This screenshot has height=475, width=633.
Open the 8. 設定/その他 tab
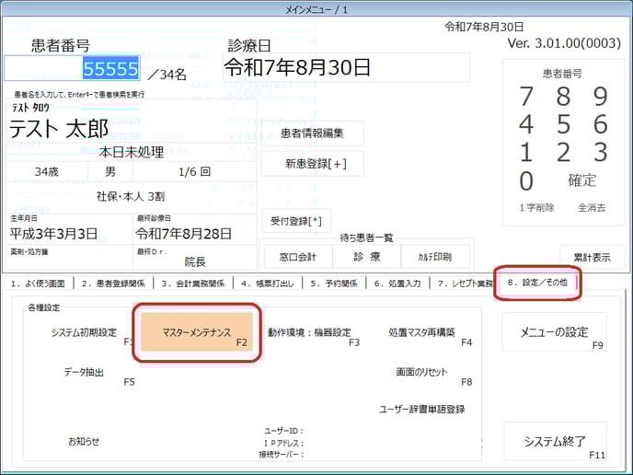(x=537, y=284)
